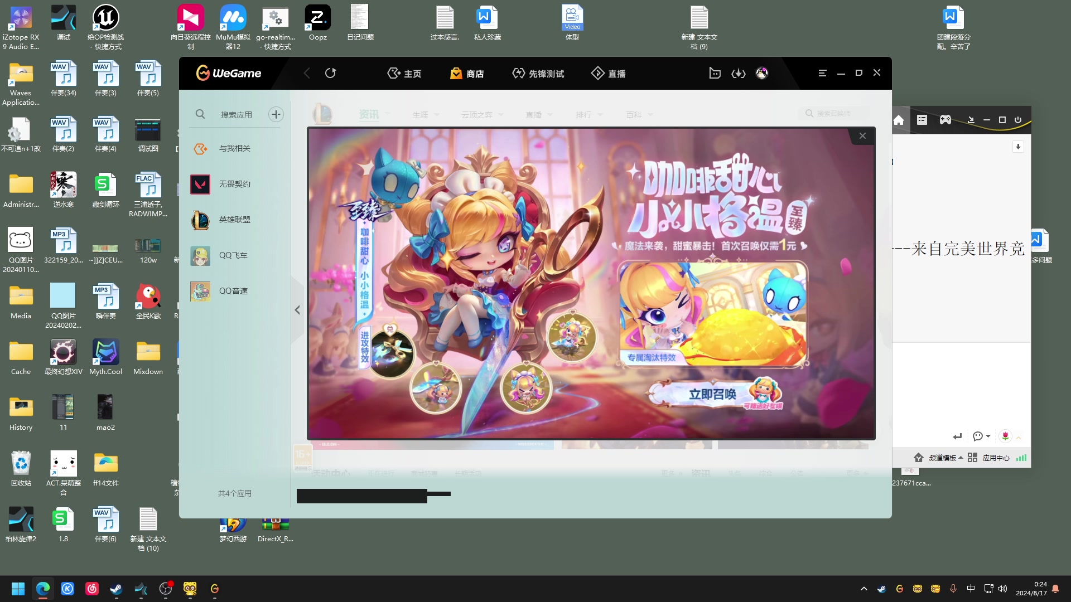Viewport: 1071px width, 602px height.
Task: Open the clock showing 0:24
Action: click(x=1031, y=589)
